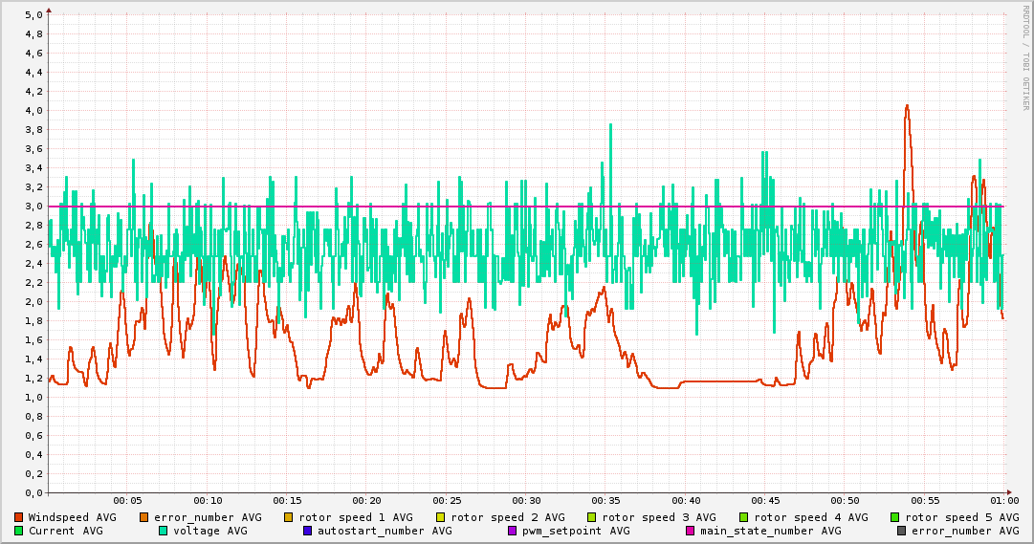Select the blue autostart_number AVG swatch
1034x544 pixels.
pos(308,531)
